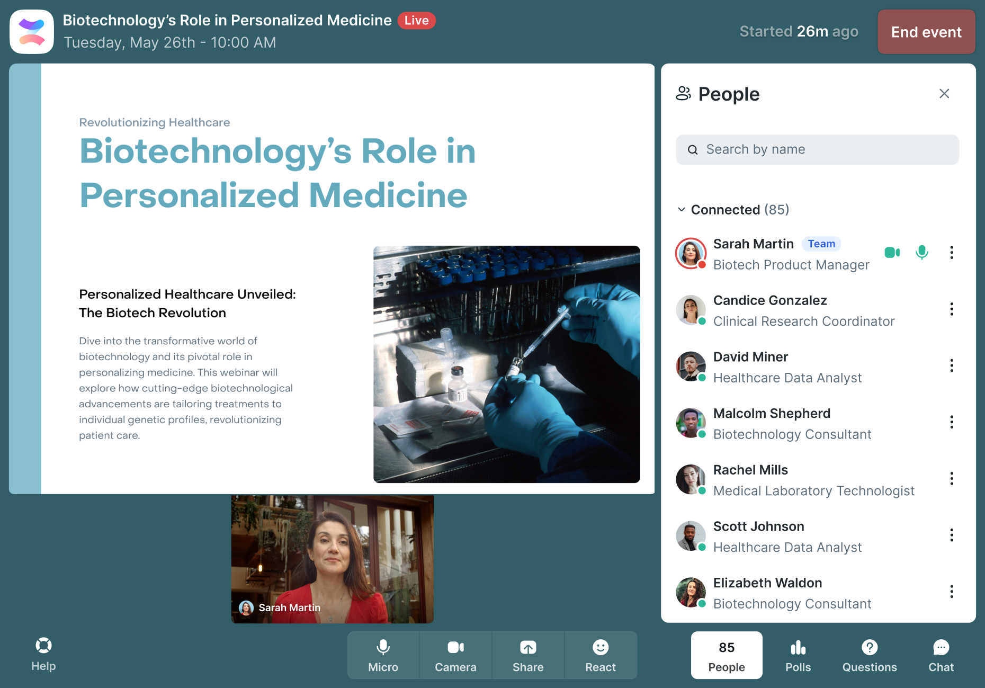This screenshot has width=985, height=688.
Task: Select the name Rachel Mills
Action: 750,470
